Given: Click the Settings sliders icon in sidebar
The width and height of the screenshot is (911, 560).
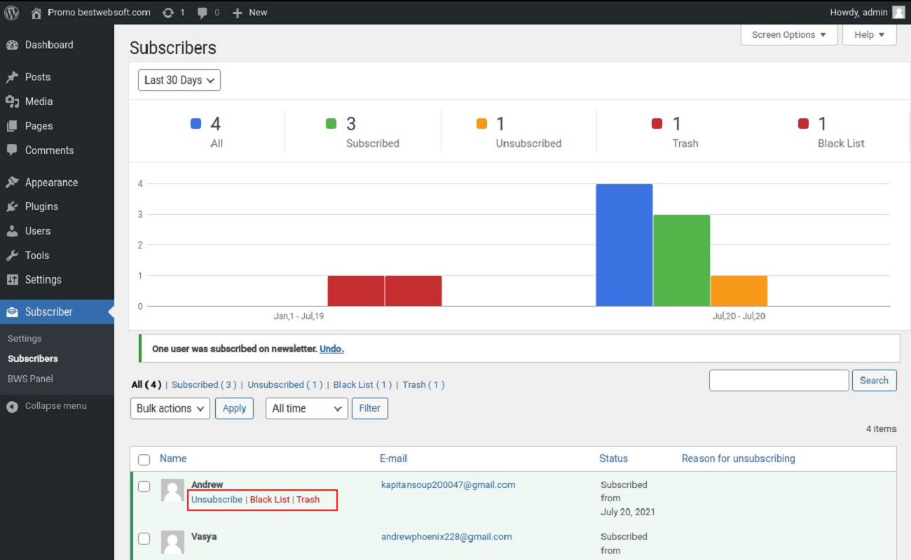Looking at the screenshot, I should (12, 280).
